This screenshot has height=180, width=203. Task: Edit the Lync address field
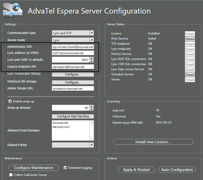[73, 53]
